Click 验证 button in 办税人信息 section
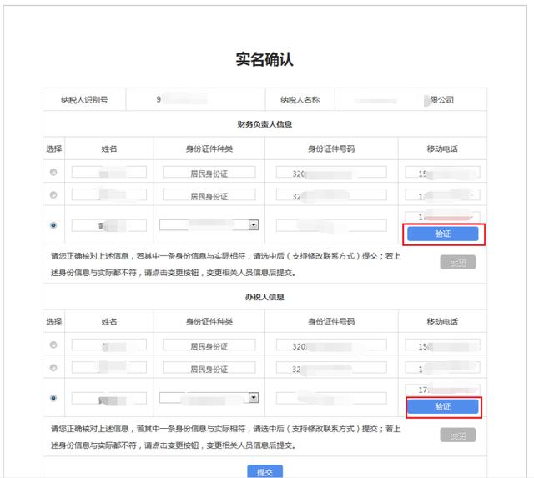Screen dimensions: 534x478 443,406
